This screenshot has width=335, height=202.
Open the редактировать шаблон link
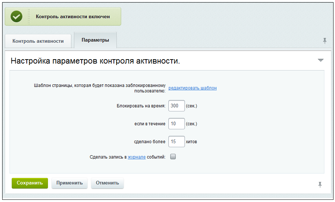pos(193,88)
